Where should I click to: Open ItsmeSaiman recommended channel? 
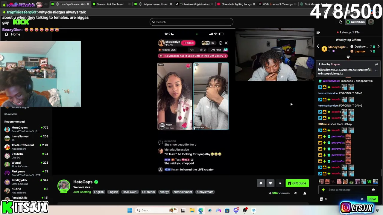coord(26,138)
